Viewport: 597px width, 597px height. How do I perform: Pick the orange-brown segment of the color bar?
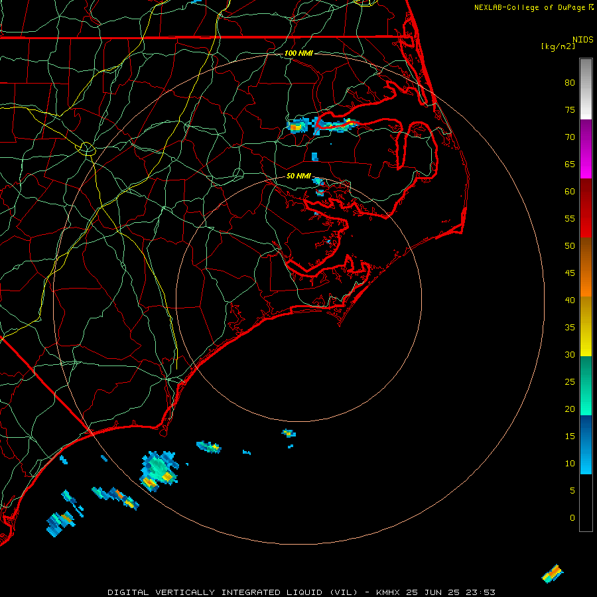586,267
